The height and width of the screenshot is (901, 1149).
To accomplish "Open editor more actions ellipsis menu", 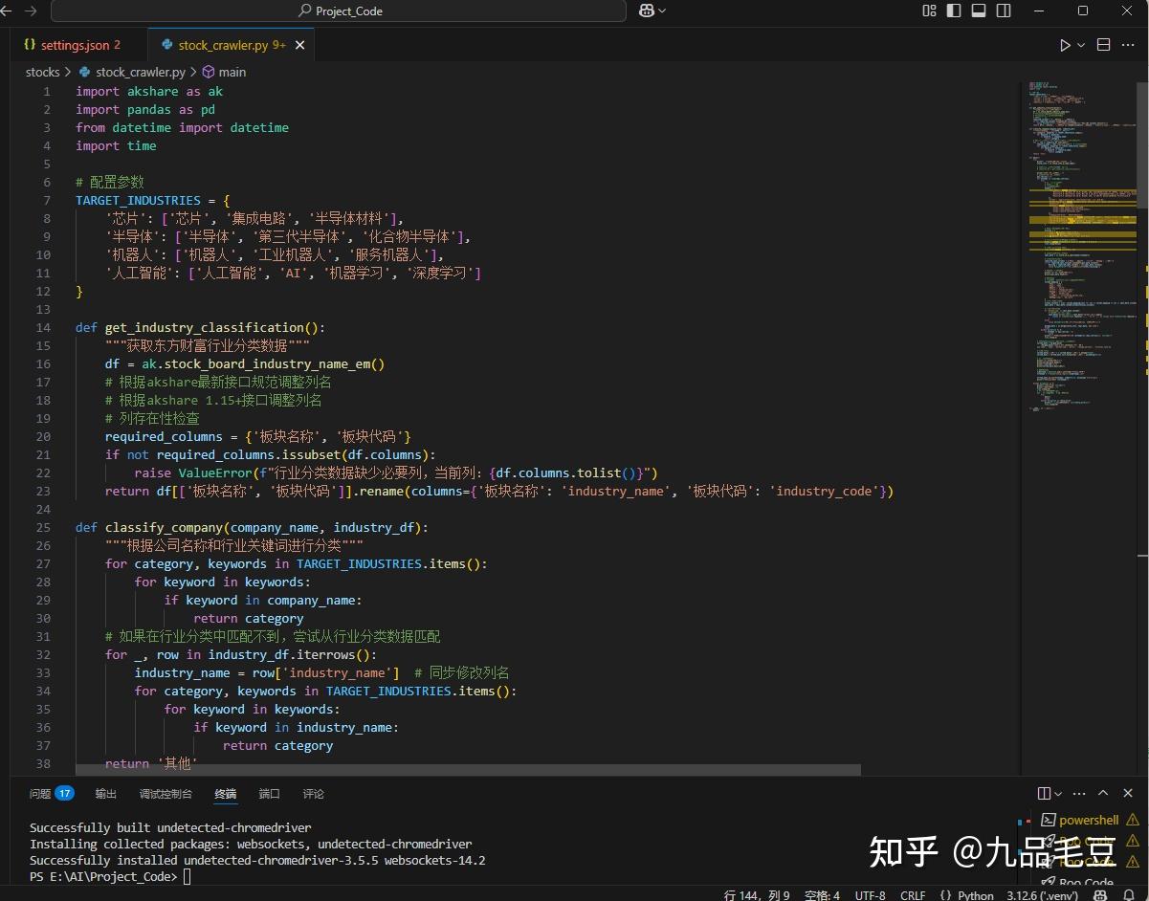I will (1129, 45).
